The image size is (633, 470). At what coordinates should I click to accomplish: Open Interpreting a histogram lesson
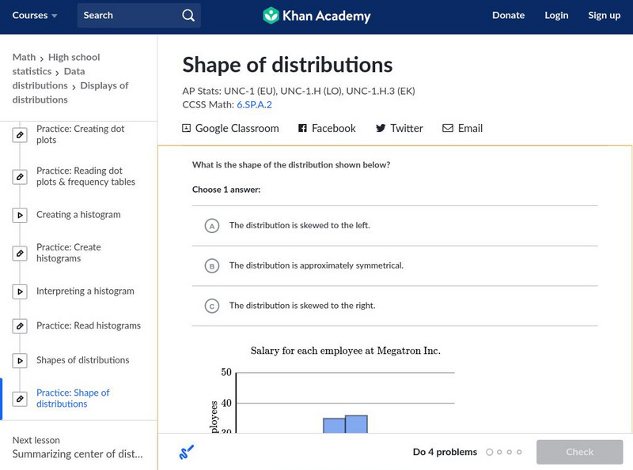click(85, 291)
